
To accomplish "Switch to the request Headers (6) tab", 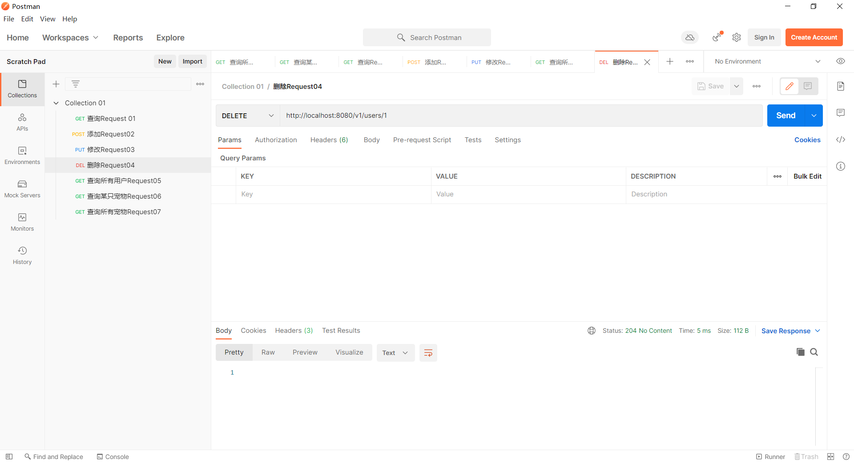I will [329, 140].
